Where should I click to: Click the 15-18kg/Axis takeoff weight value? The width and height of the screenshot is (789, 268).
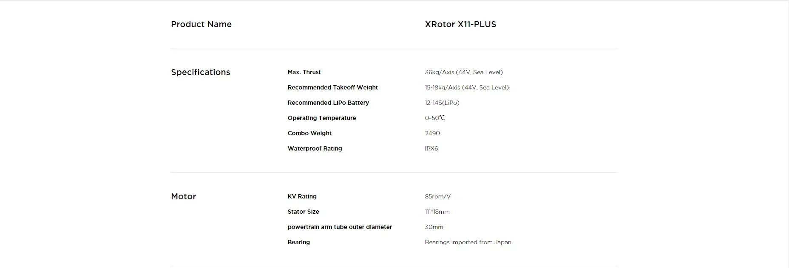[x=466, y=87]
